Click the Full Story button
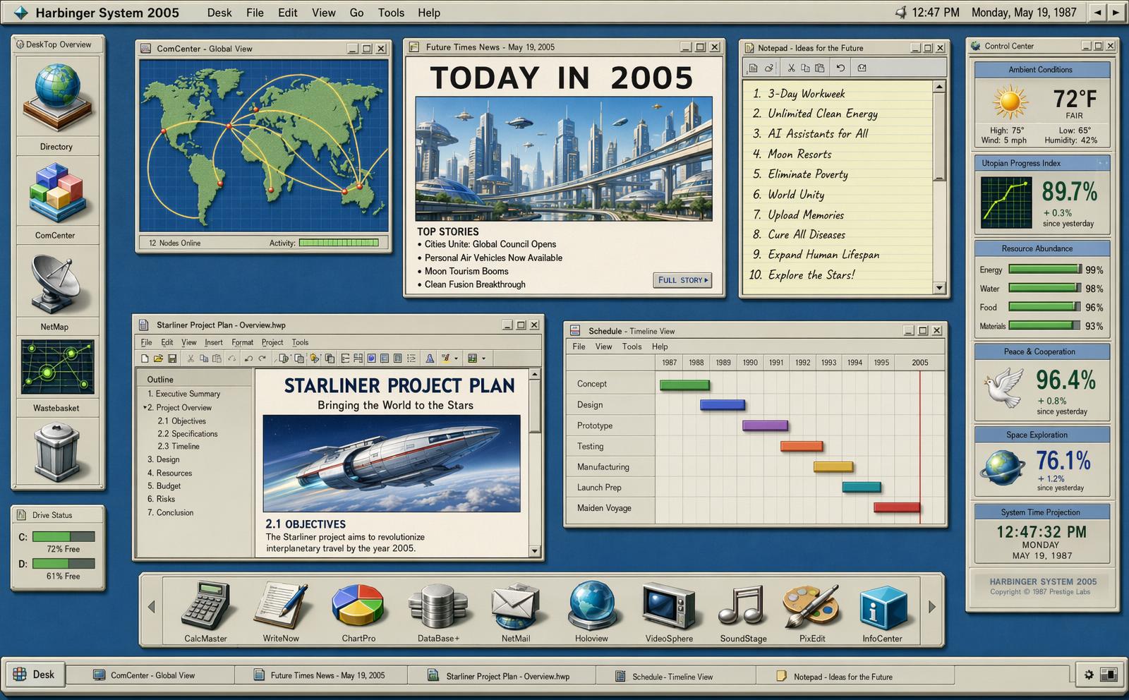Viewport: 1129px width, 700px height. click(682, 280)
